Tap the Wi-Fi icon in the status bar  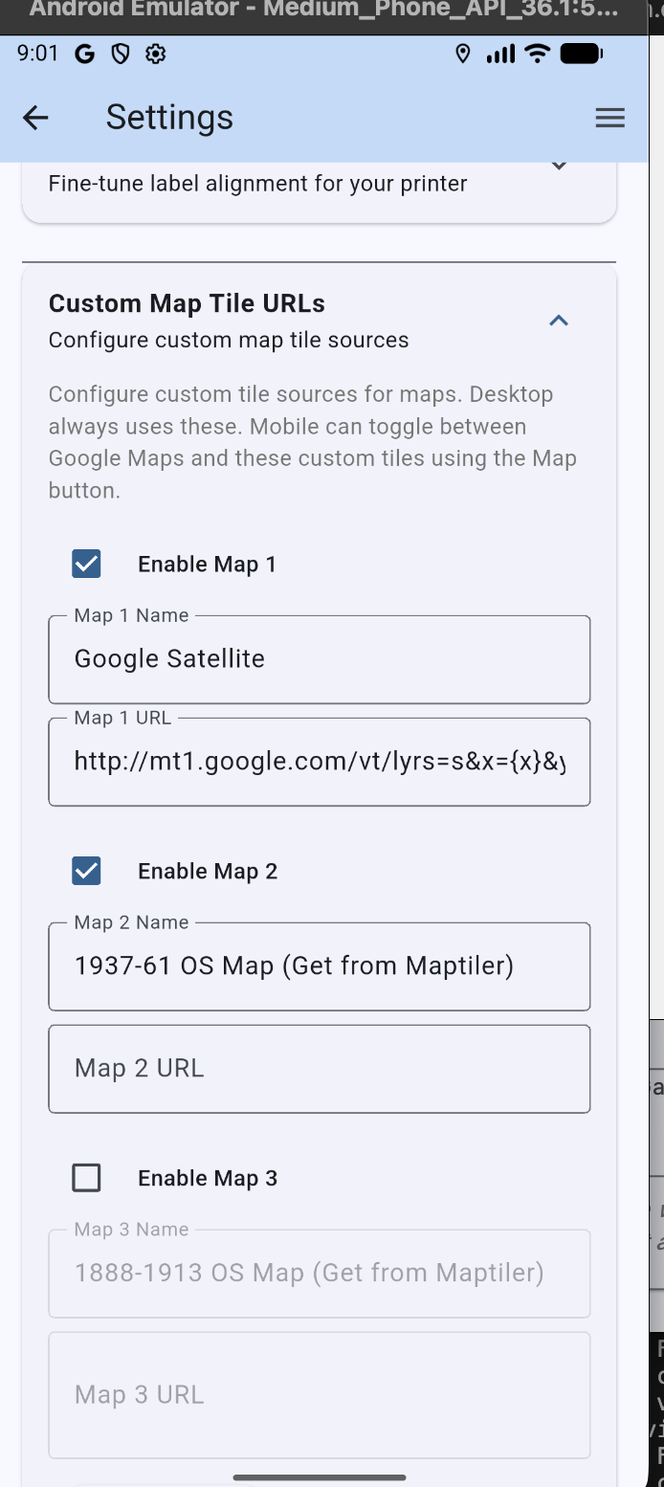click(x=537, y=54)
